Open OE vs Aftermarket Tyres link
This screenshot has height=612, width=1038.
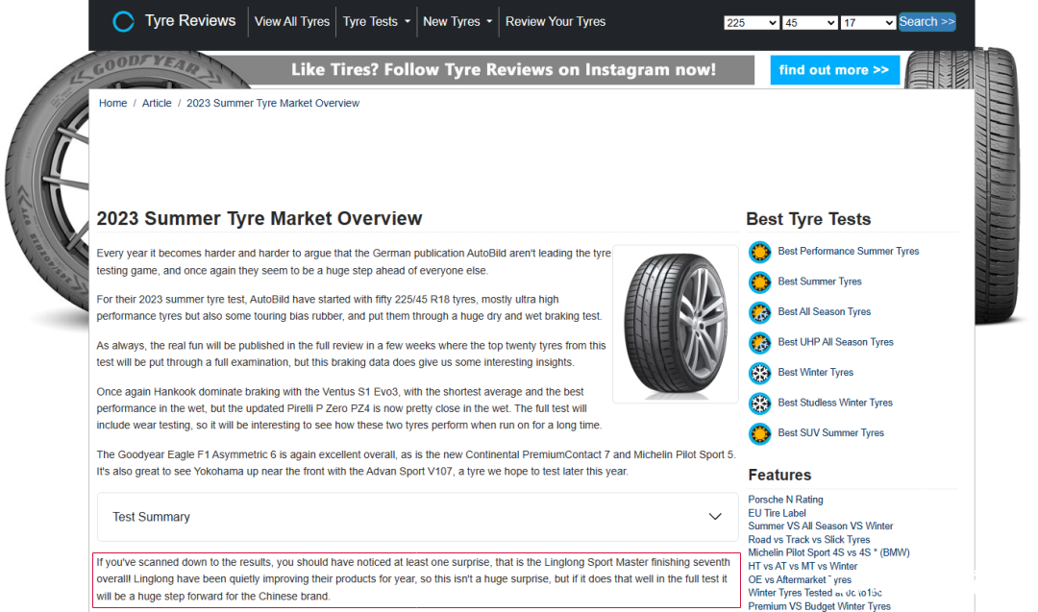800,579
